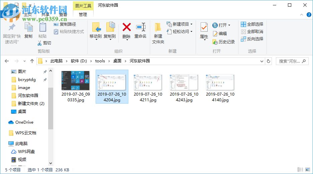The image size is (313, 174).
Task: Open Explorer help question mark
Action: 309,15
